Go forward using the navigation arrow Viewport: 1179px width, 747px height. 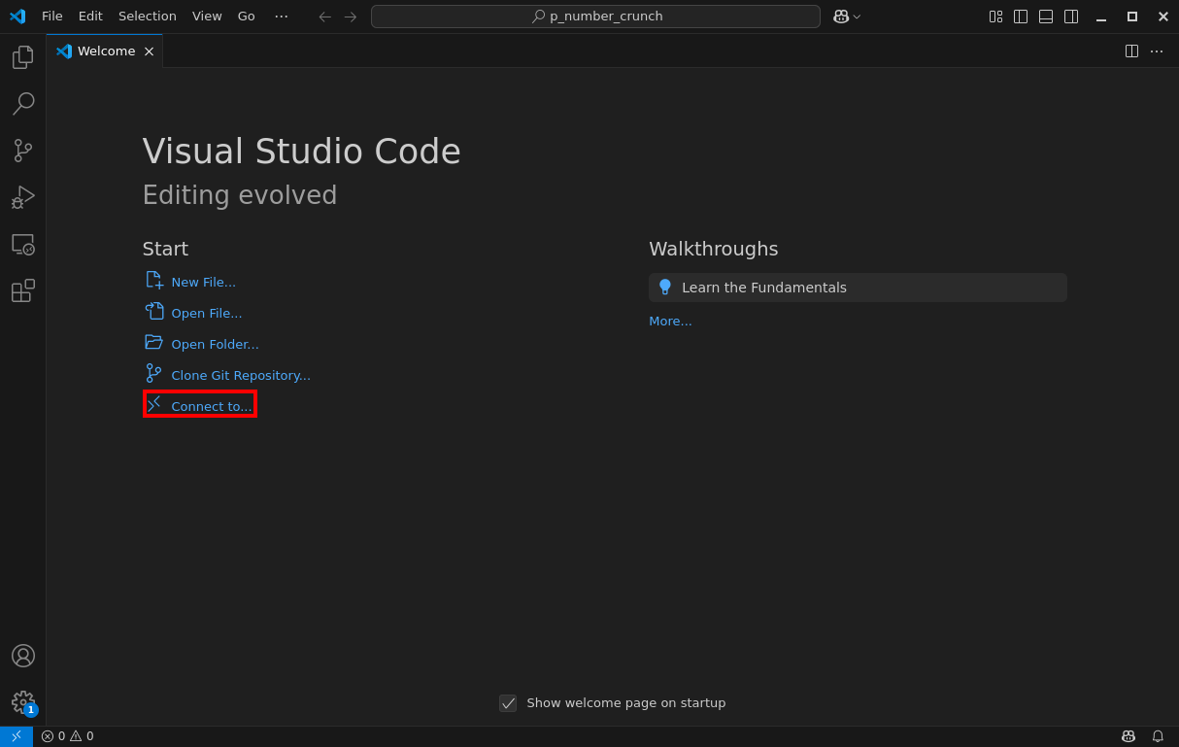[351, 17]
